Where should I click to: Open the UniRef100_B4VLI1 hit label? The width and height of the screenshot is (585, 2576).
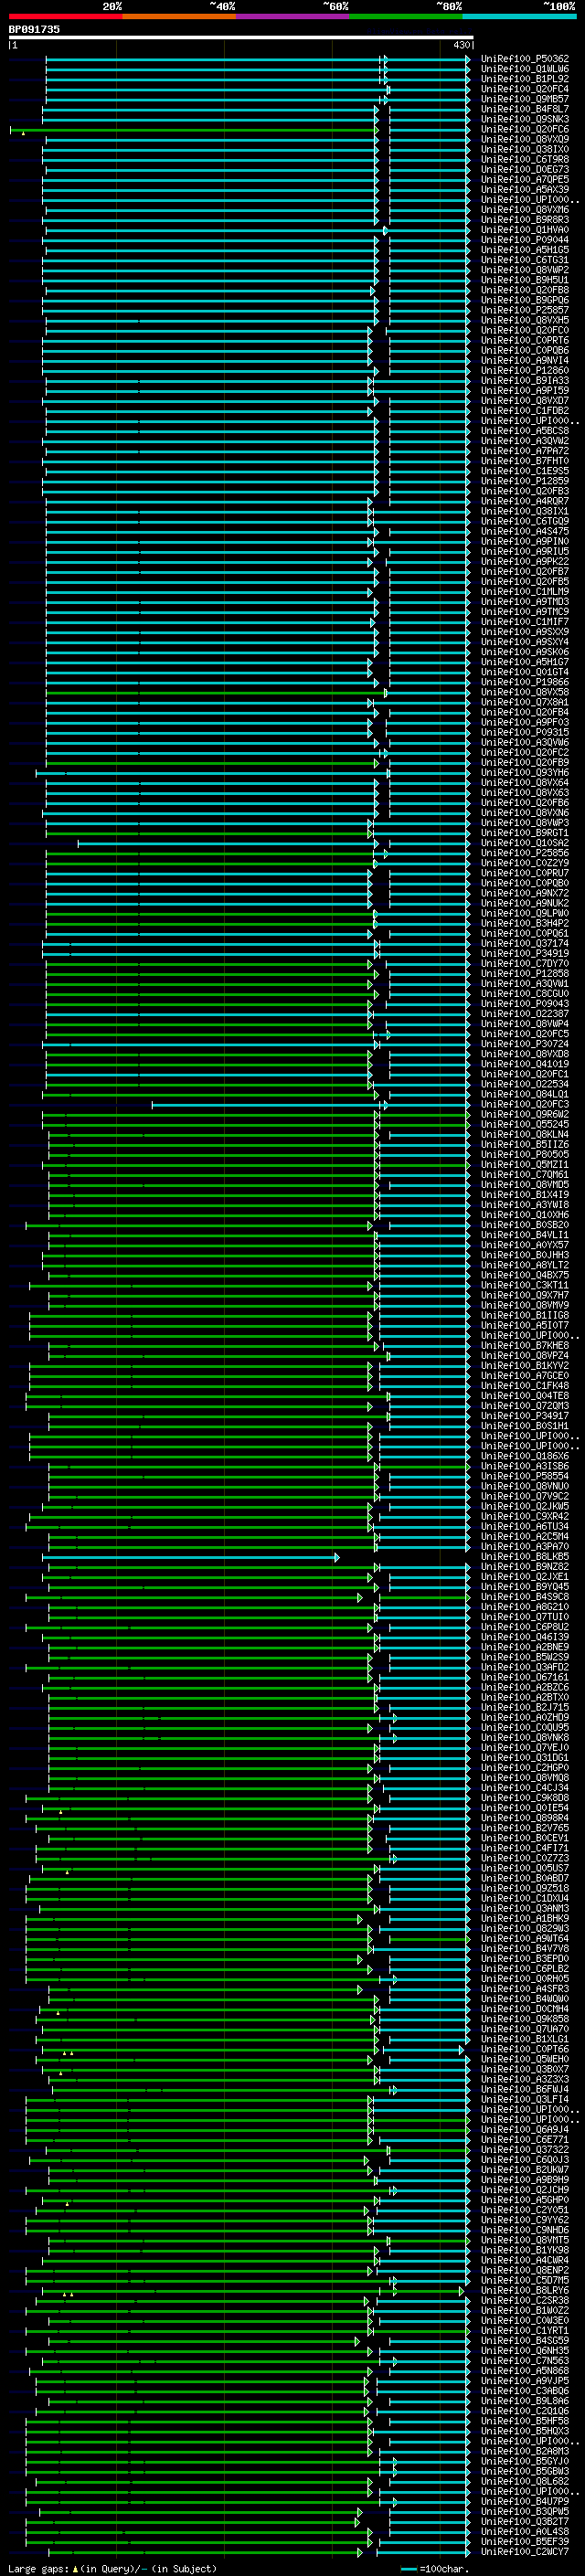point(524,1235)
